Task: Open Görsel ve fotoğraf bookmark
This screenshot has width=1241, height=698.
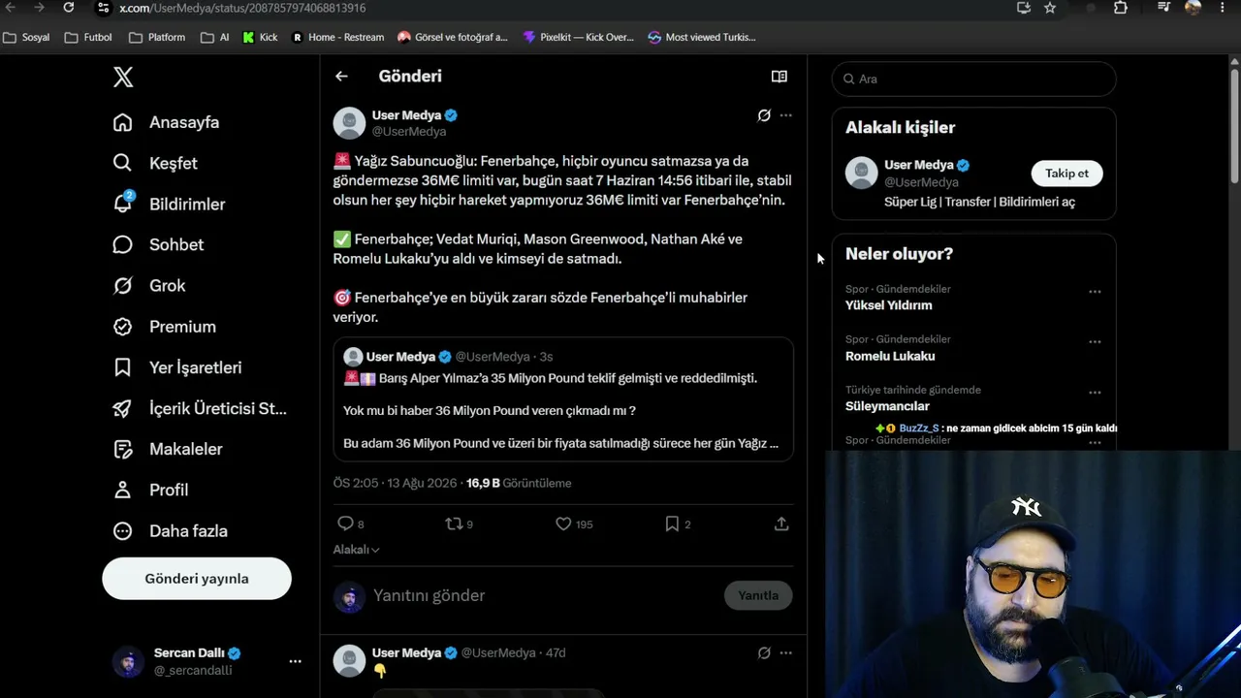Action: point(453,37)
